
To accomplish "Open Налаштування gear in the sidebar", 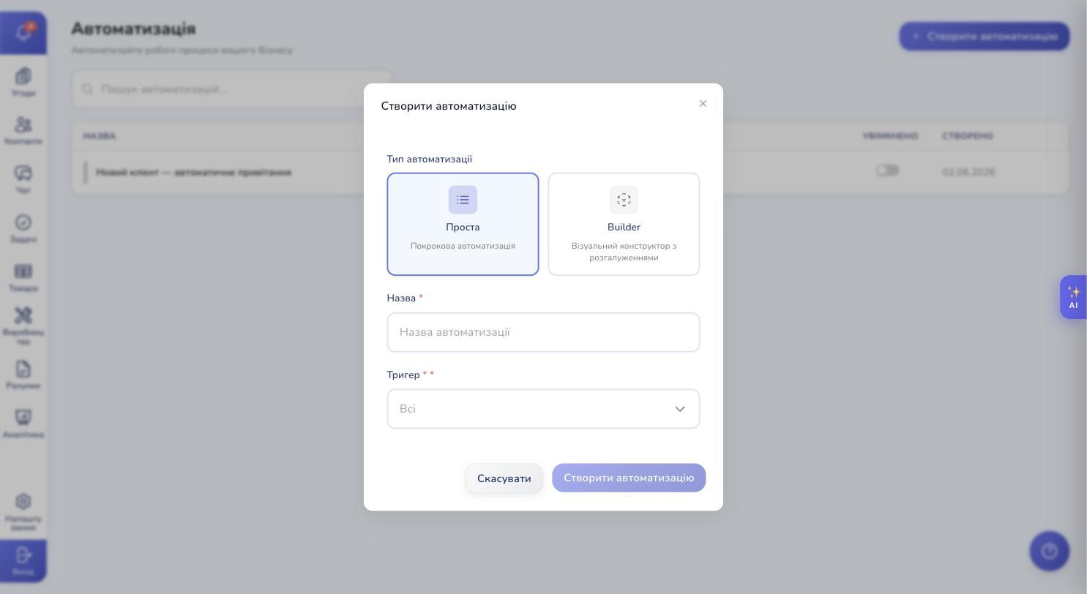I will pos(23,511).
